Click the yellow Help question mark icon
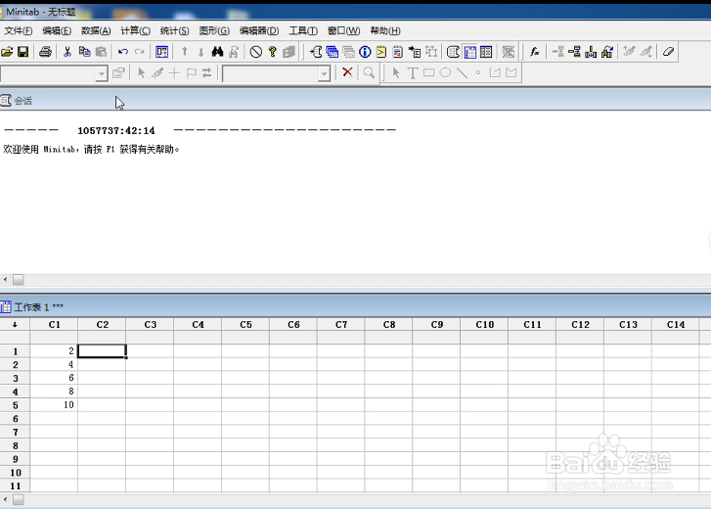711x509 pixels. pos(273,52)
